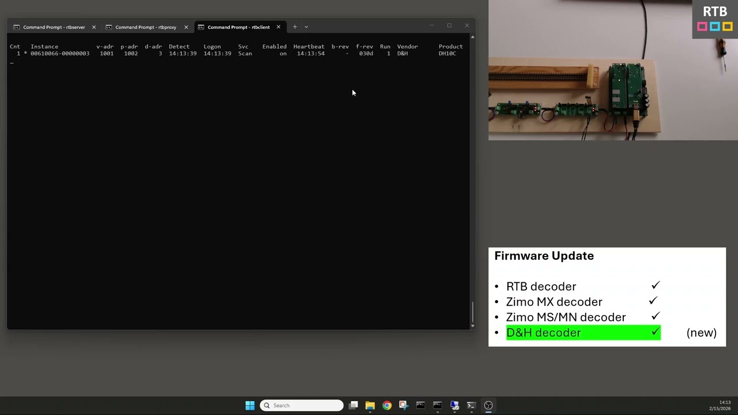This screenshot has height=415, width=738.
Task: Click the terminal scrollbar up arrow
Action: tap(473, 37)
